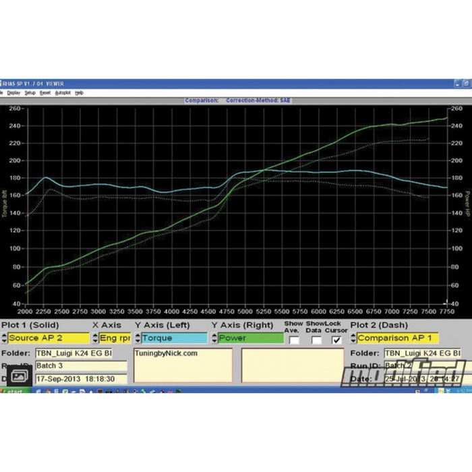The width and height of the screenshot is (472, 472).
Task: Click the system tray clock
Action: [461, 390]
